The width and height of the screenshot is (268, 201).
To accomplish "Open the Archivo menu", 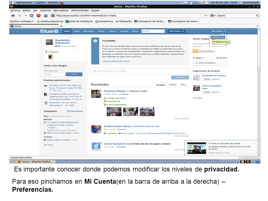I will click(15, 10).
